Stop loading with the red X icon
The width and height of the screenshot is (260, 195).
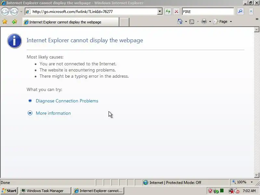pyautogui.click(x=176, y=11)
